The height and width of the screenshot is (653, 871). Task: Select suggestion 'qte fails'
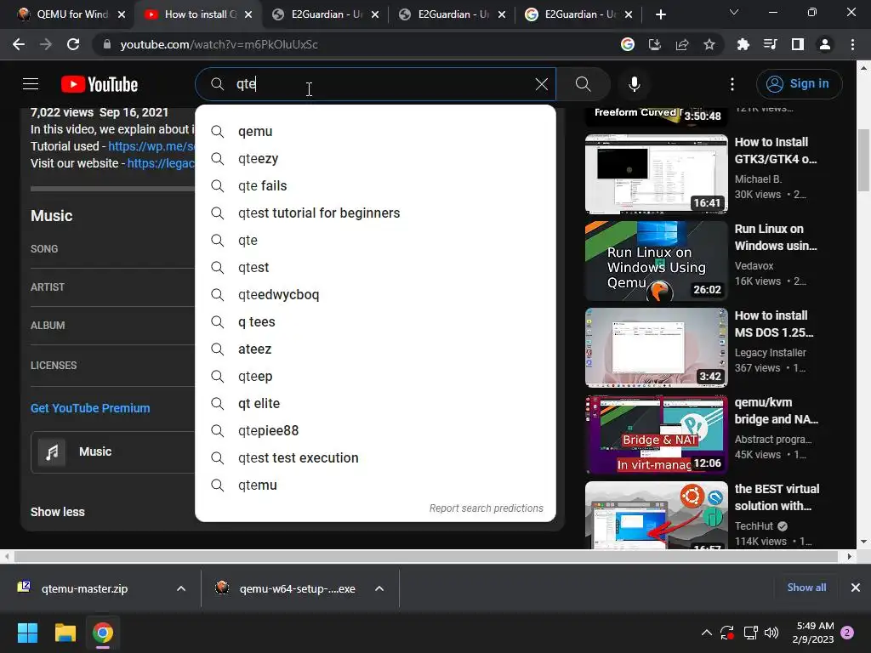(375, 185)
